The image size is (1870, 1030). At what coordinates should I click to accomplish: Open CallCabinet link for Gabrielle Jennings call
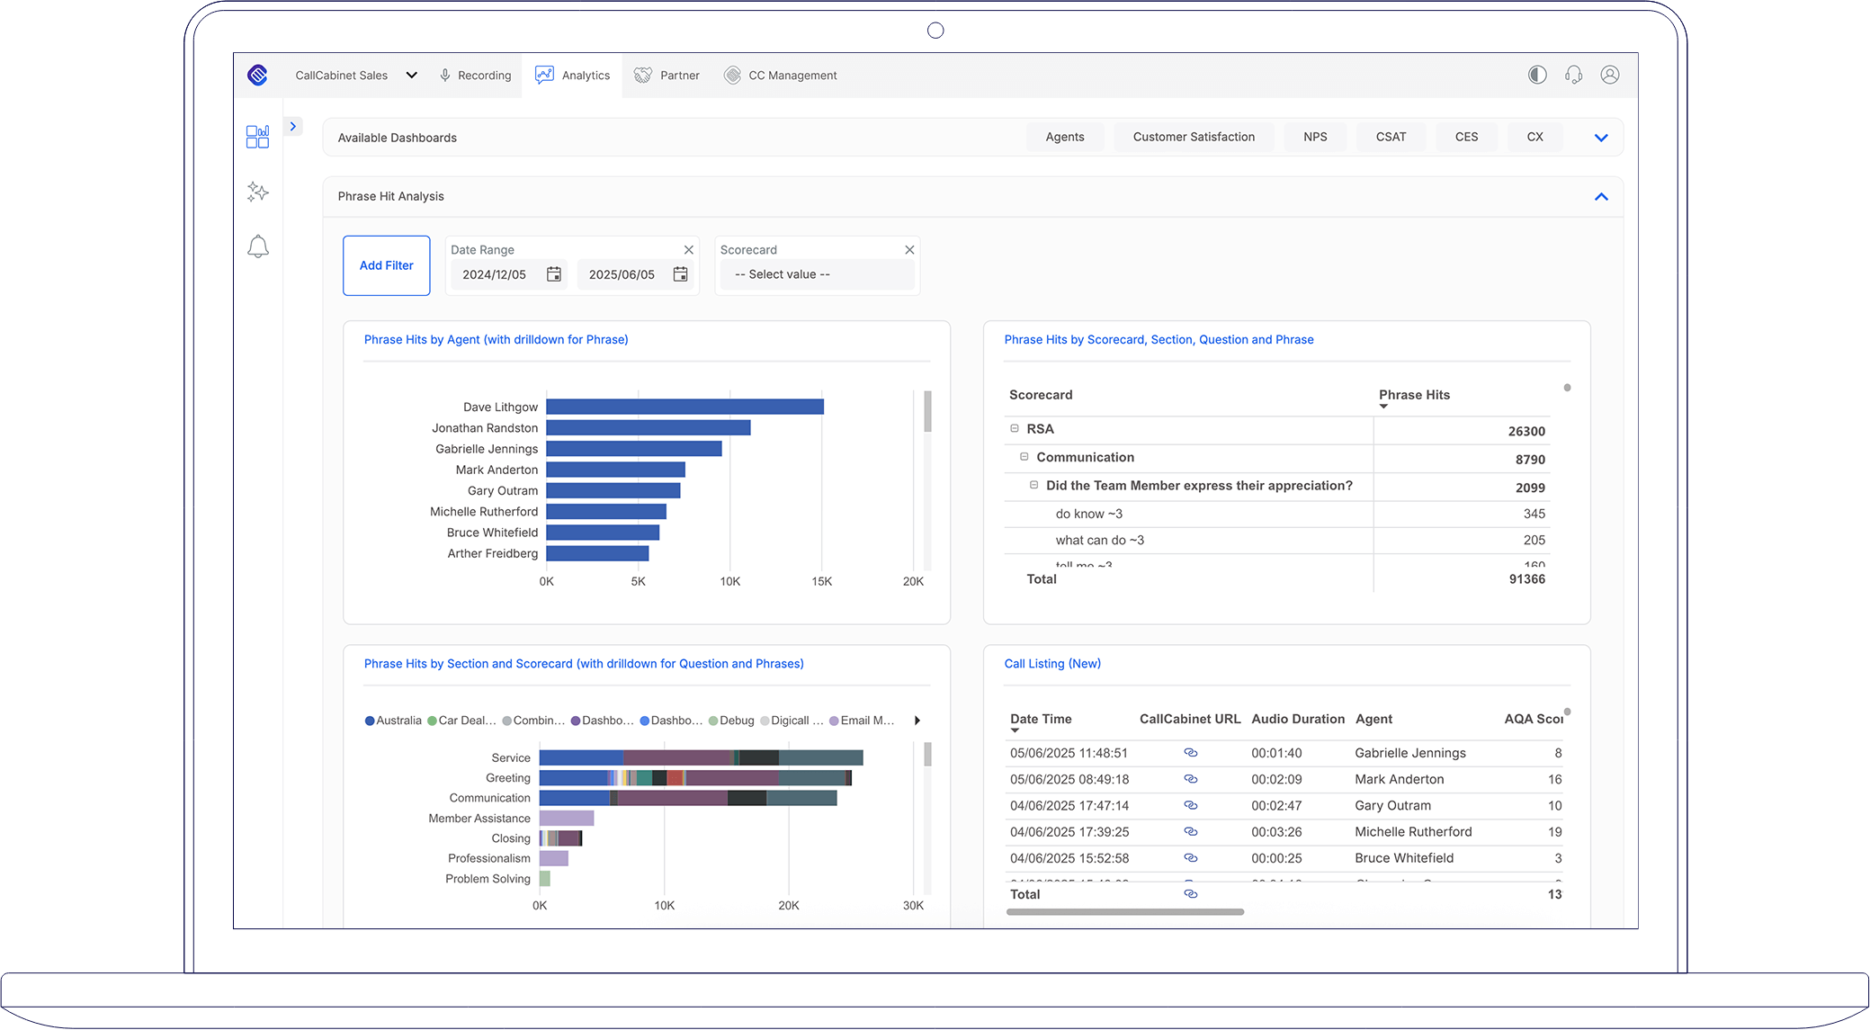tap(1190, 753)
